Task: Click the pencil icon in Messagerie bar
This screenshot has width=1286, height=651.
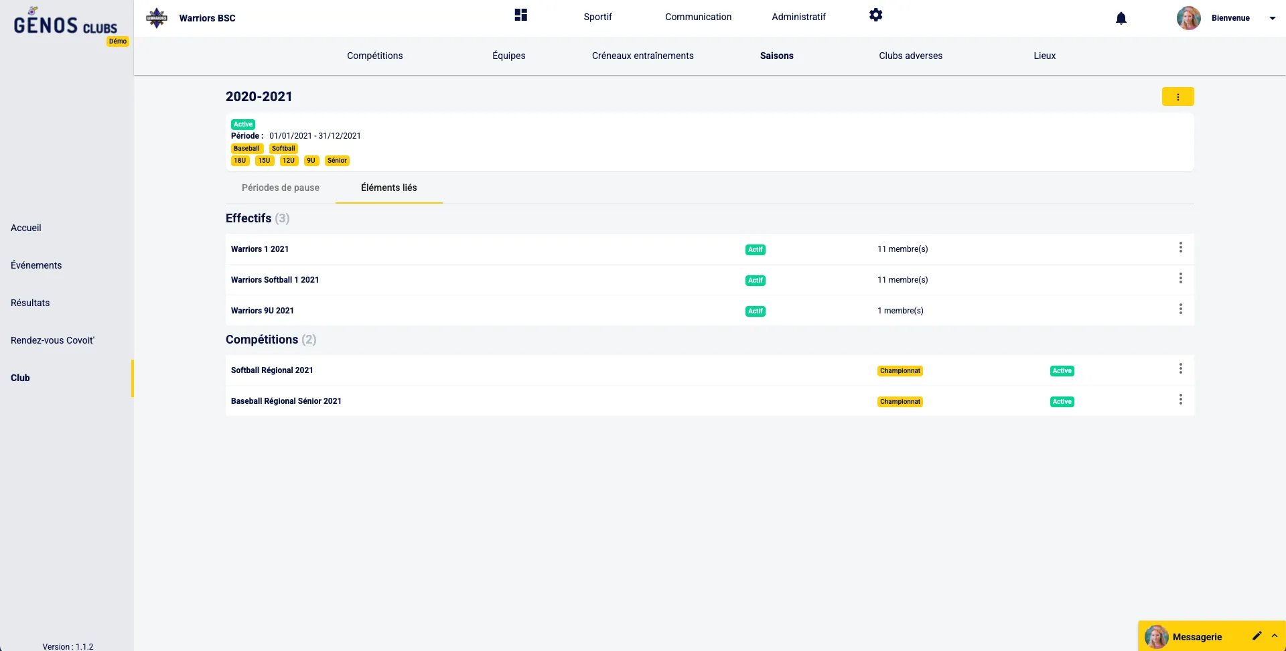Action: click(1257, 636)
